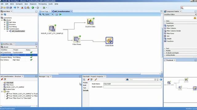Select the INSUR_CUST_LTV_SAMPLE data source node
The width and height of the screenshot is (197, 110).
pos(52,28)
